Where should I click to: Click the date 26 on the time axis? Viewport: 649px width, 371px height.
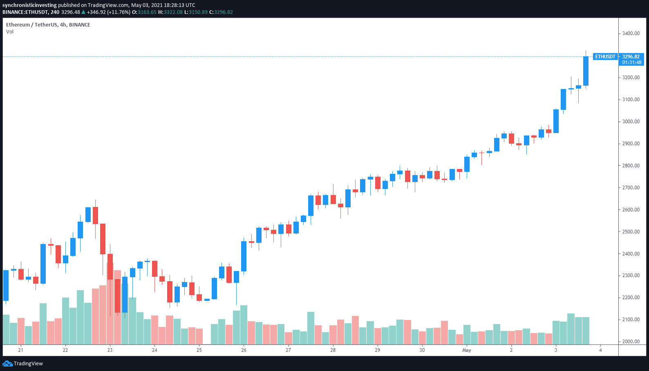[244, 350]
